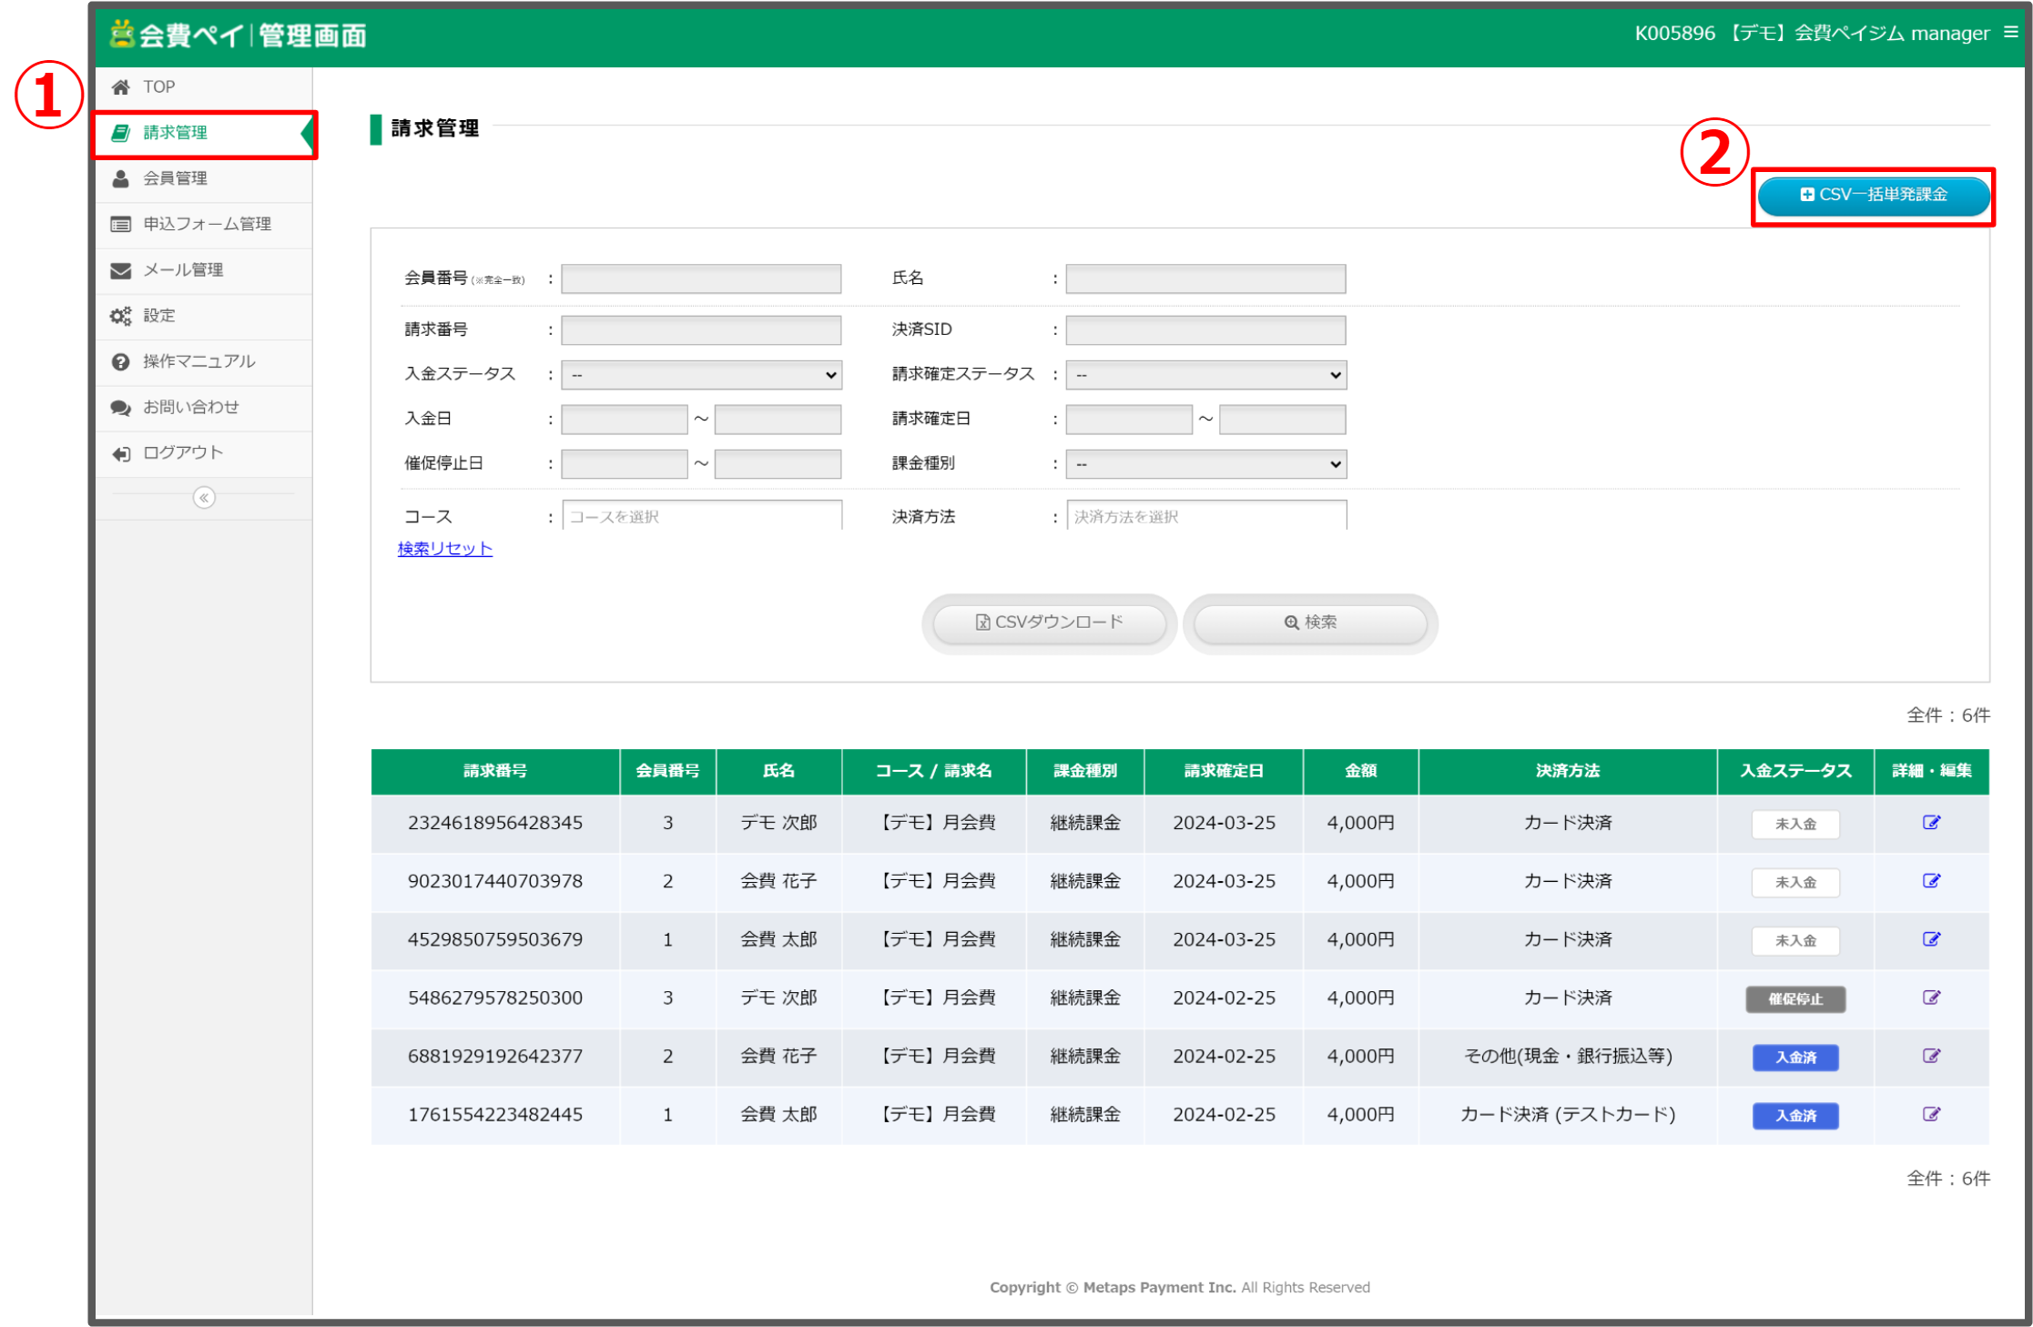This screenshot has height=1327, width=2033.
Task: Click the 催促停止日 end date field
Action: pos(778,464)
